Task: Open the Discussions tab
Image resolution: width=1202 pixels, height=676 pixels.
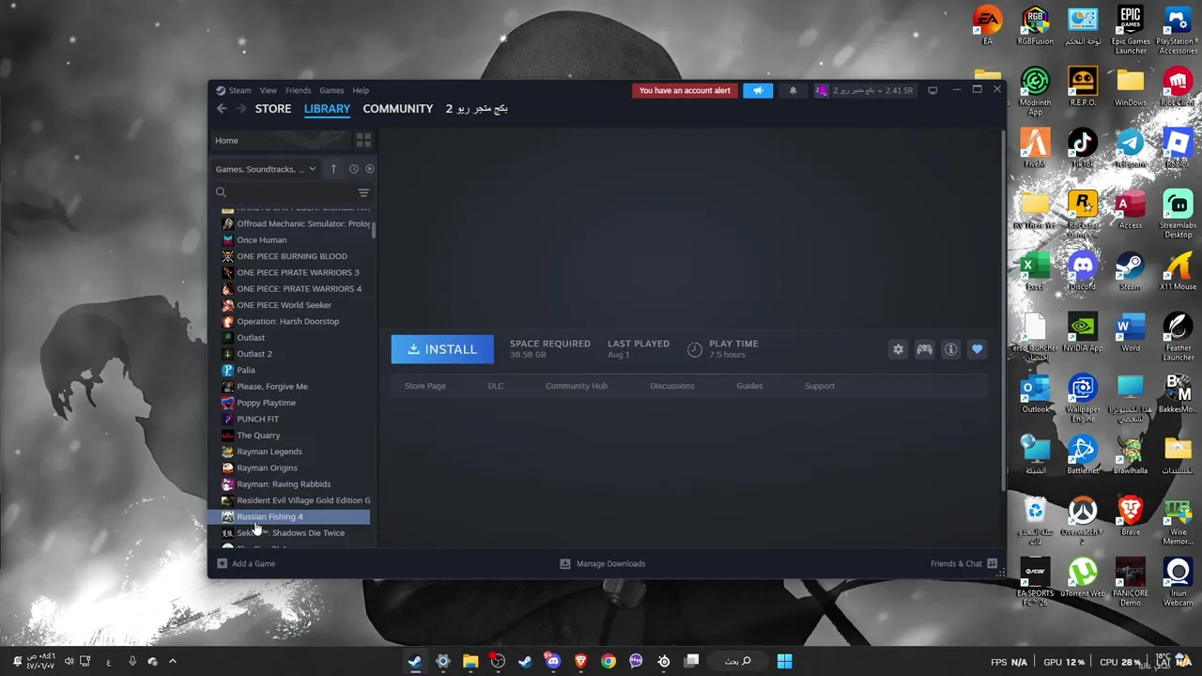Action: [672, 386]
